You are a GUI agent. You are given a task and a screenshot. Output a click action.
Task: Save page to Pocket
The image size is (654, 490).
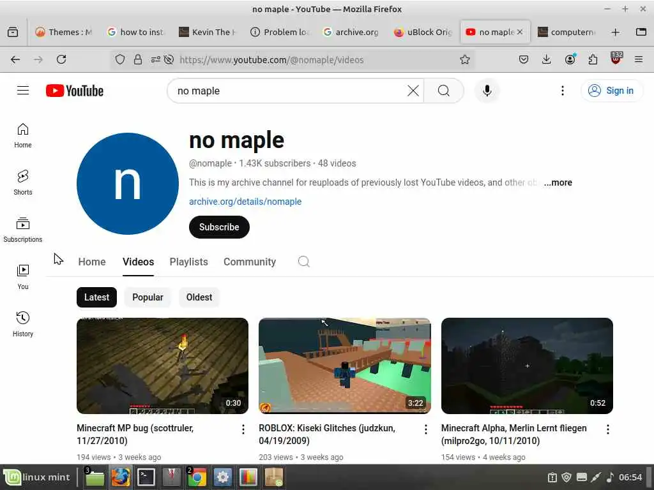coord(524,59)
